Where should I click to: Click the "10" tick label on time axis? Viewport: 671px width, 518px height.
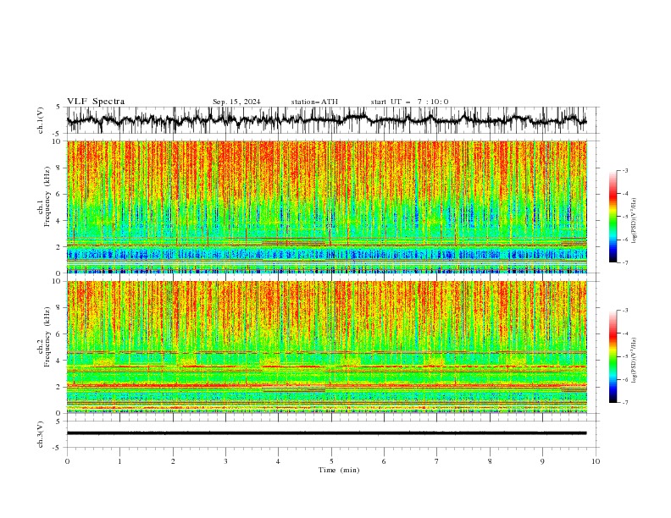click(596, 461)
